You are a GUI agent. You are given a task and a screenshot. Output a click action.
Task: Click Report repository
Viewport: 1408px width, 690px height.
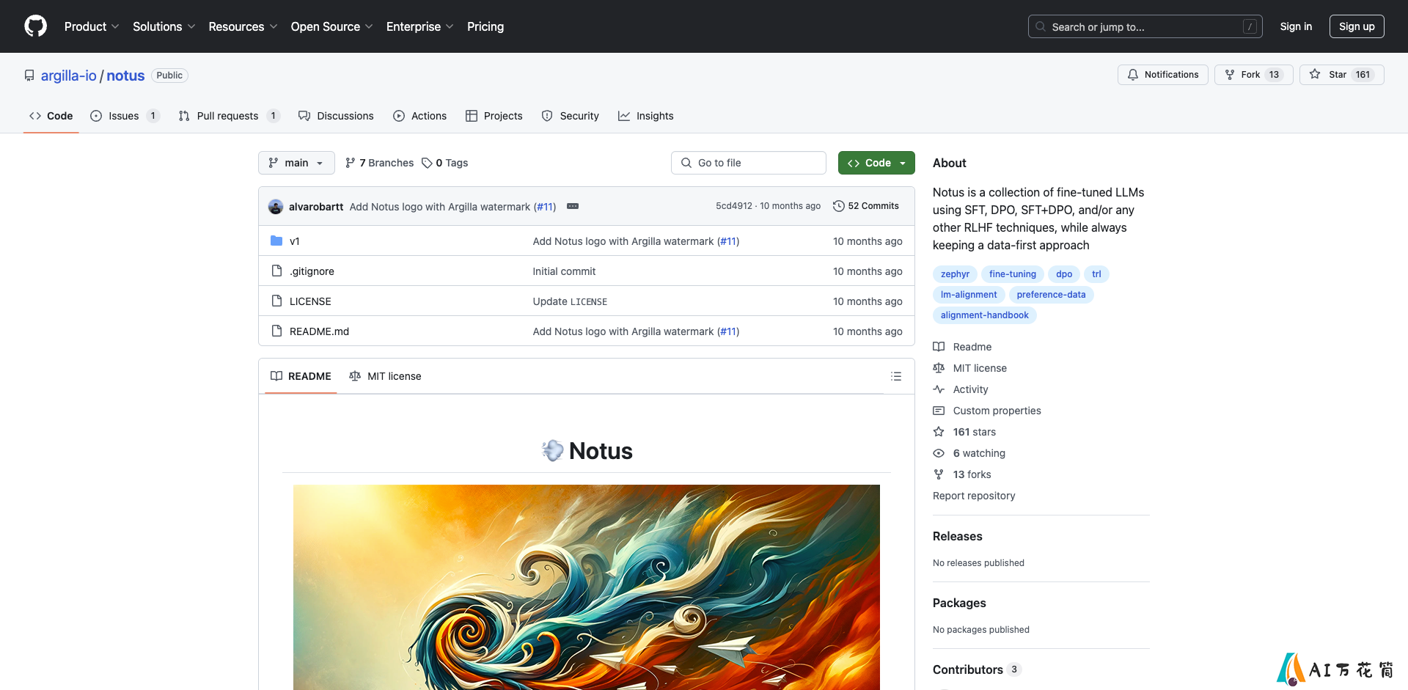click(974, 496)
